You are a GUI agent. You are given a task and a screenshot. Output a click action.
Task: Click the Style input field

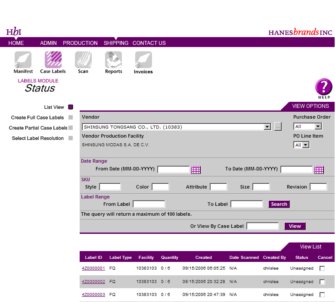tap(110, 187)
